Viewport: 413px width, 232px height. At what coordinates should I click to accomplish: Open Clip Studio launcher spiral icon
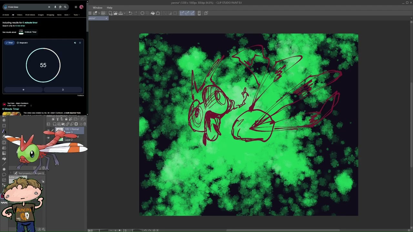click(x=103, y=13)
